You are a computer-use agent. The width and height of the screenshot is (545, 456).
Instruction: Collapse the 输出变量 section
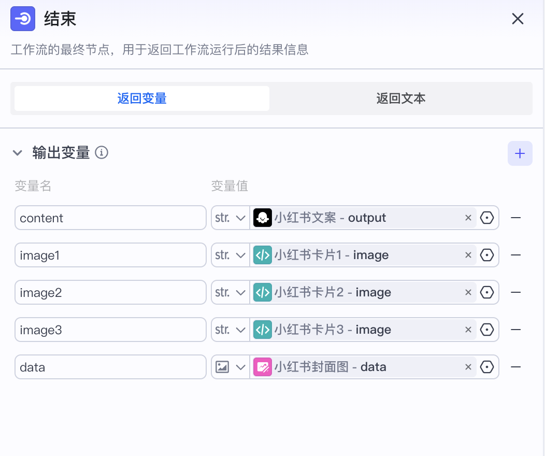click(x=18, y=152)
